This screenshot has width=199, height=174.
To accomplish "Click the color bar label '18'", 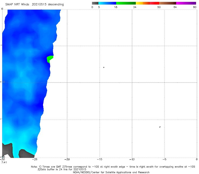I will coord(116,7).
